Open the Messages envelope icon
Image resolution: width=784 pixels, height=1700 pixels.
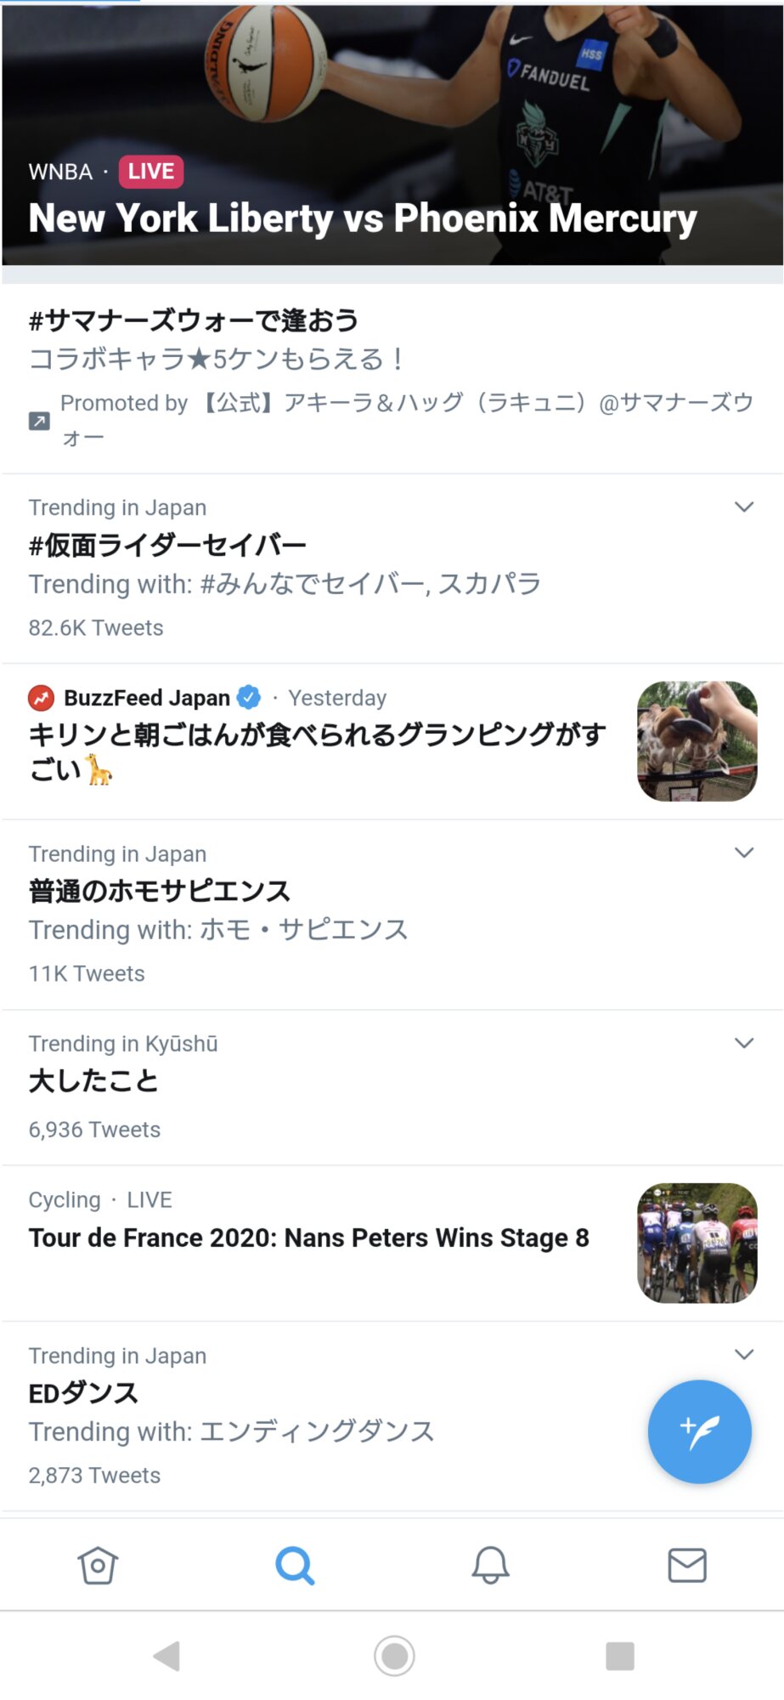[687, 1565]
